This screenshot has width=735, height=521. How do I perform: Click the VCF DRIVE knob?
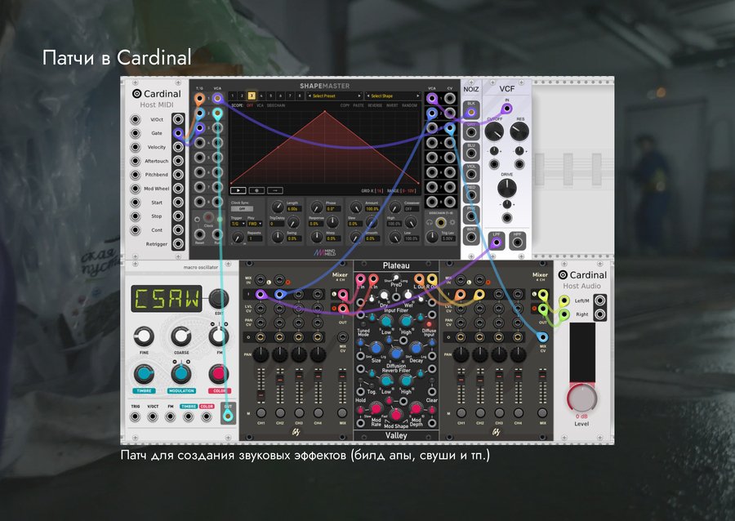506,189
